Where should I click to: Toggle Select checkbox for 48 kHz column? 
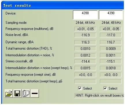105,88
